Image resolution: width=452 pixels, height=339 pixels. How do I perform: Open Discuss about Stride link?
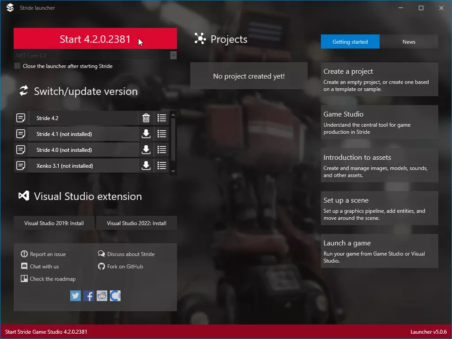point(126,254)
